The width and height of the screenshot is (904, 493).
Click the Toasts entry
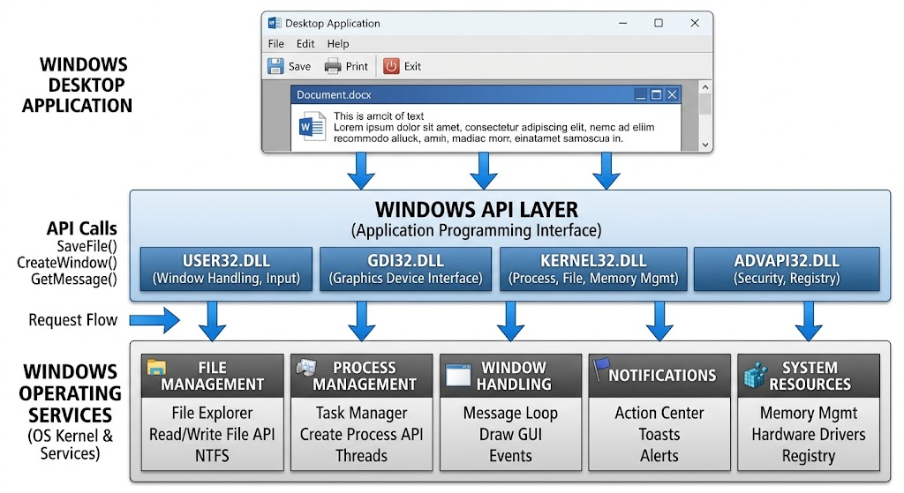[659, 434]
